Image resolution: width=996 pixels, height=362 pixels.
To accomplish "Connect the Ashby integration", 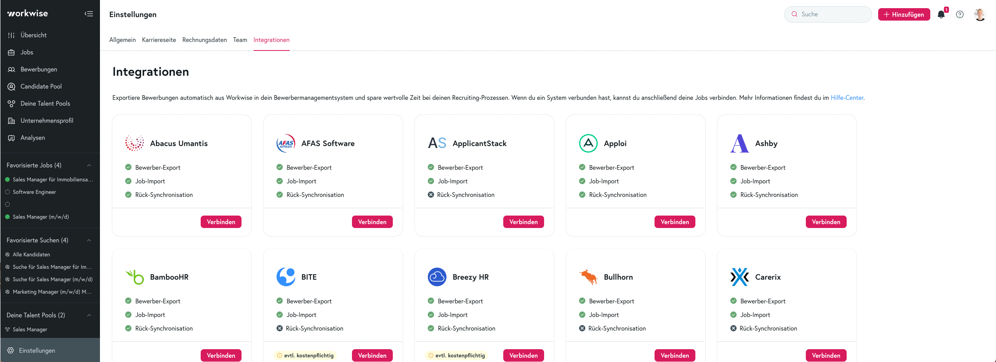I will tap(826, 222).
